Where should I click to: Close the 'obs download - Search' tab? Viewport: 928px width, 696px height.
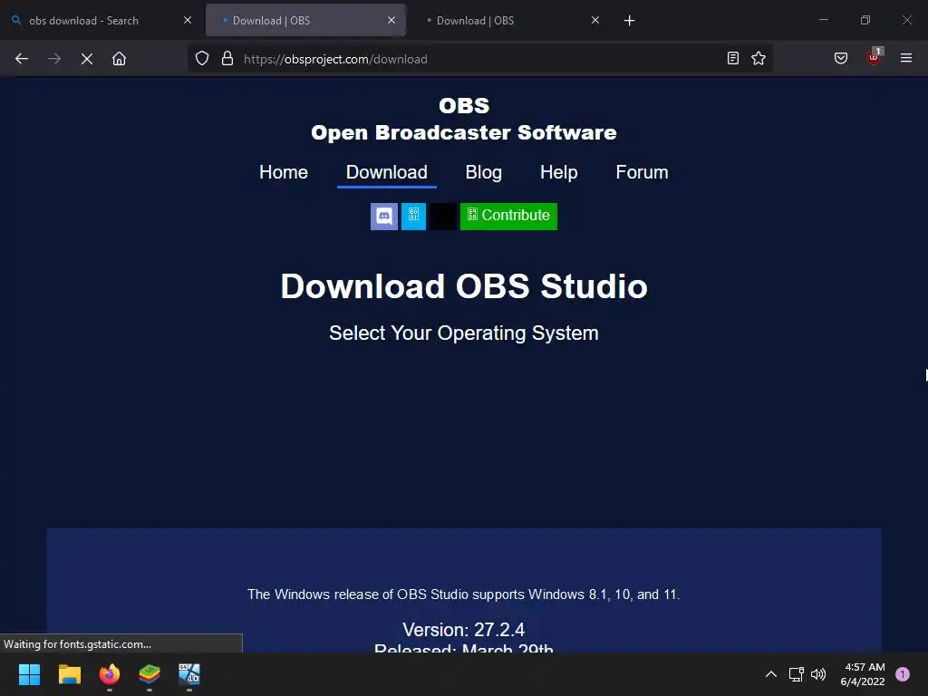coord(188,20)
